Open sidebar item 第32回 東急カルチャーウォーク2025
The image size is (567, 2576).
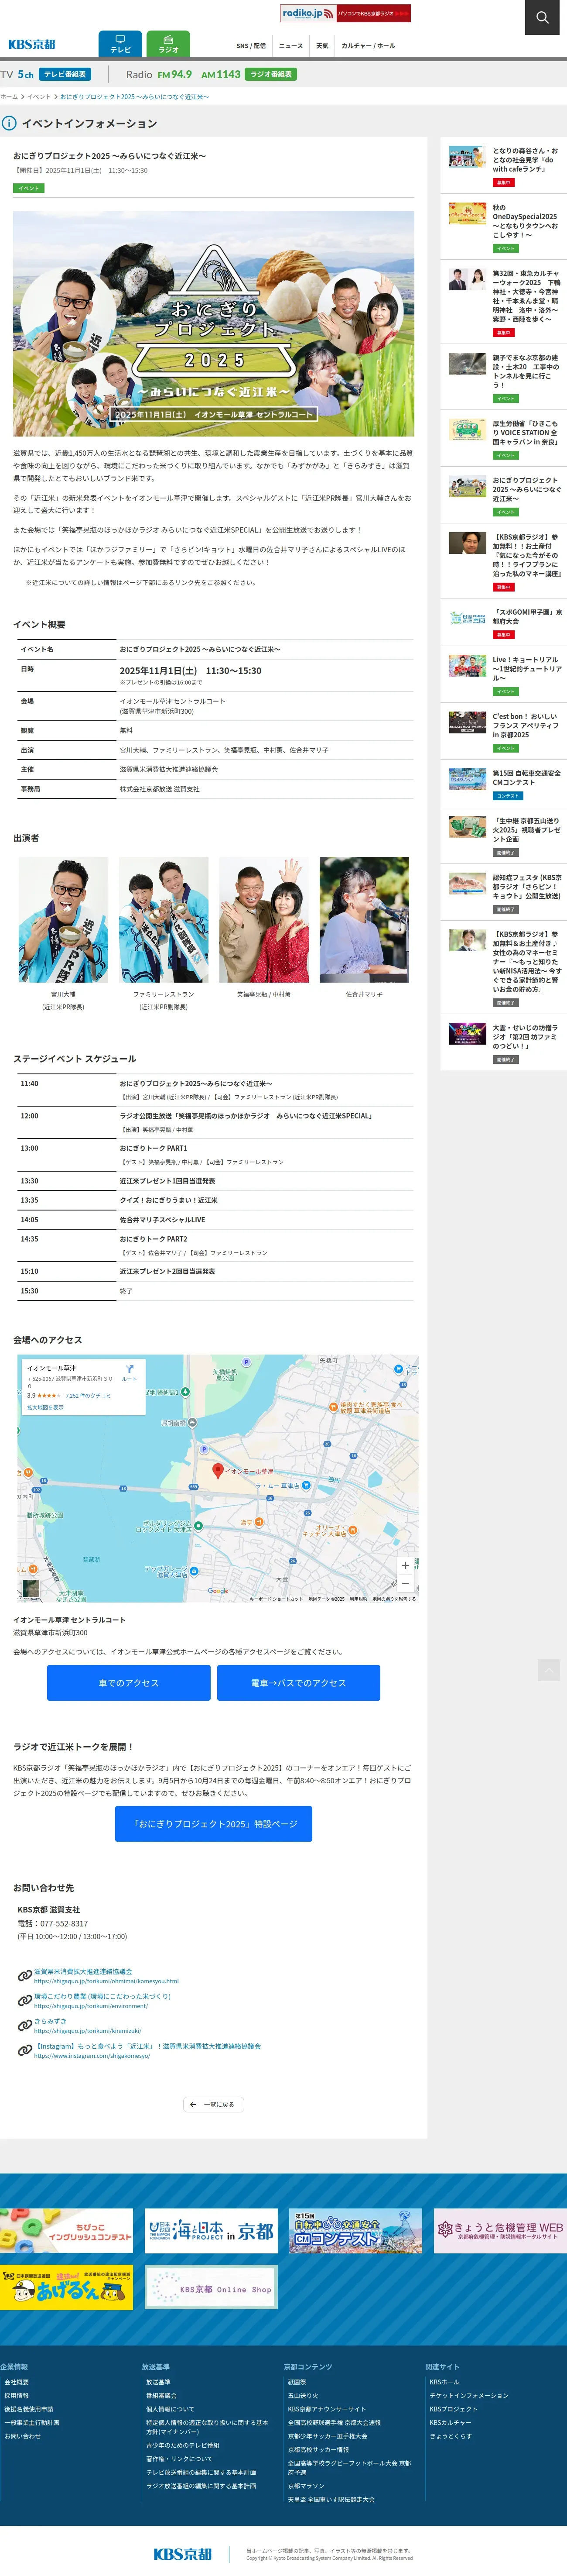[505, 301]
